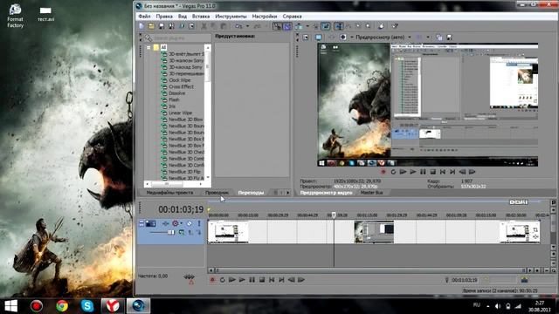Click Play button under video preview

pyautogui.click(x=413, y=172)
